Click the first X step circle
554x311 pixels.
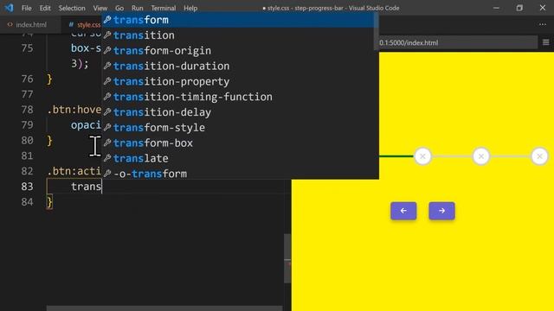422,156
